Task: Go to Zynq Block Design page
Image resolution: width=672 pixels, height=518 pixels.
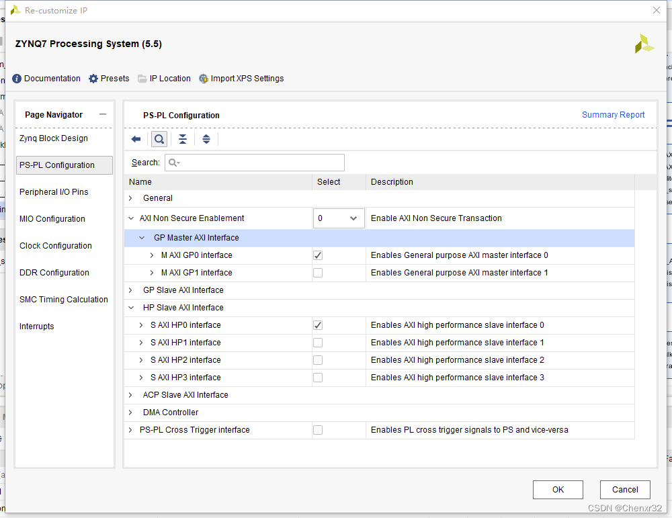Action: pos(54,138)
